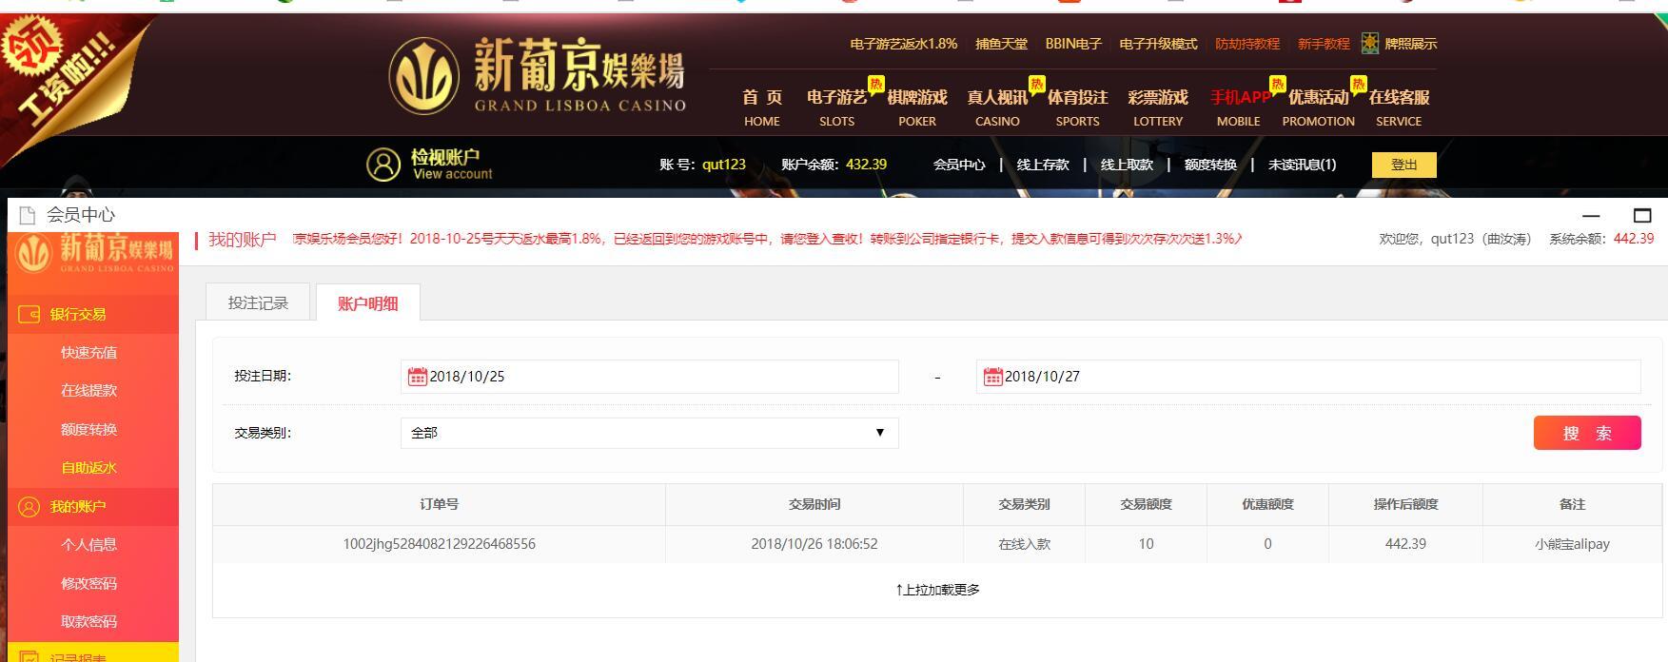The height and width of the screenshot is (662, 1668).
Task: Select 在线提款 in sidebar
Action: (x=88, y=391)
